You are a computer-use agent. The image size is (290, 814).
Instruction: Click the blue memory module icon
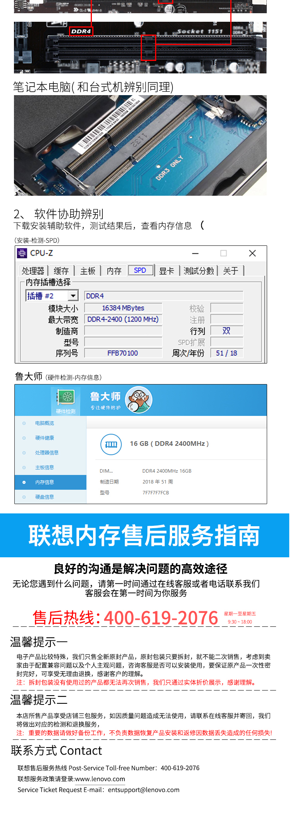click(x=111, y=444)
